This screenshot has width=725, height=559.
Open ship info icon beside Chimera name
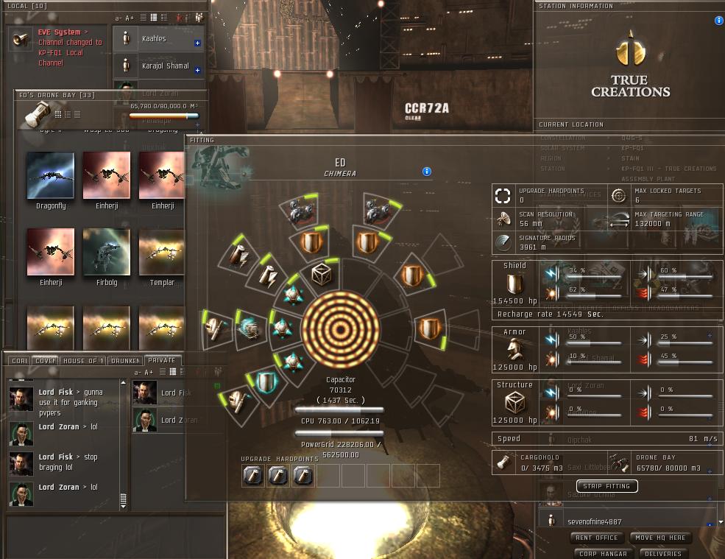pyautogui.click(x=427, y=172)
